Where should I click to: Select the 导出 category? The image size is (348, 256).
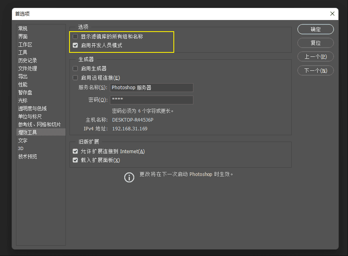coord(41,76)
